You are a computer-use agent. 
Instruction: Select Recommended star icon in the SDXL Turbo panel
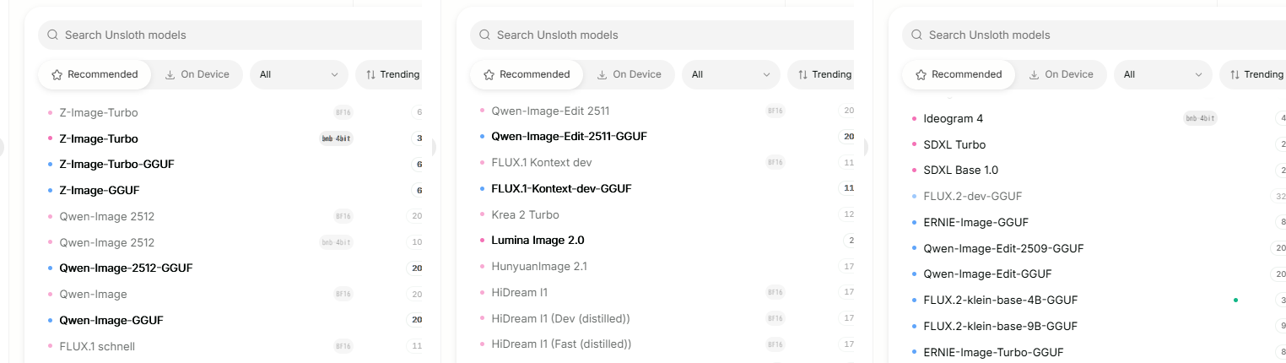tap(921, 74)
